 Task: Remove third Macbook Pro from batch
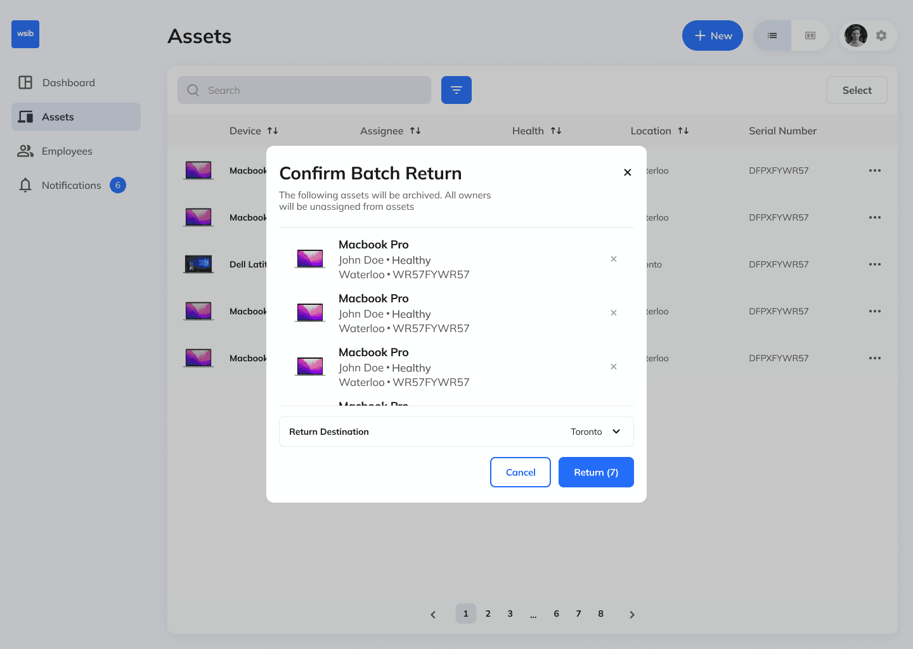coord(614,366)
